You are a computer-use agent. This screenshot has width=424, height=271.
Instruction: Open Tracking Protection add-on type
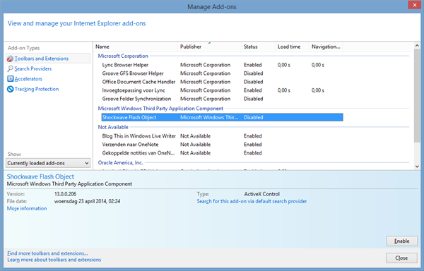tap(37, 89)
